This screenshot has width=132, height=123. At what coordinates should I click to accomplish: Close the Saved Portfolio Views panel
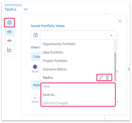[120, 21]
